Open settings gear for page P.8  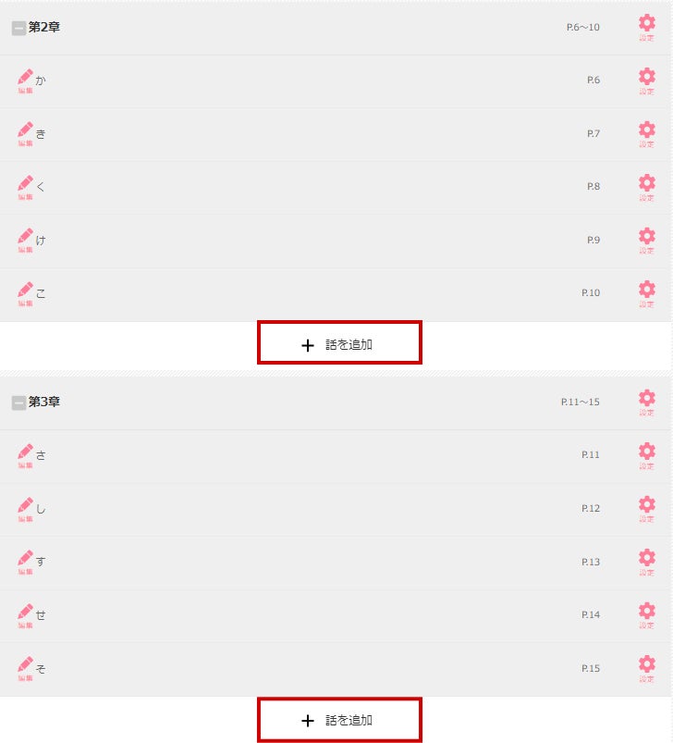(x=646, y=187)
